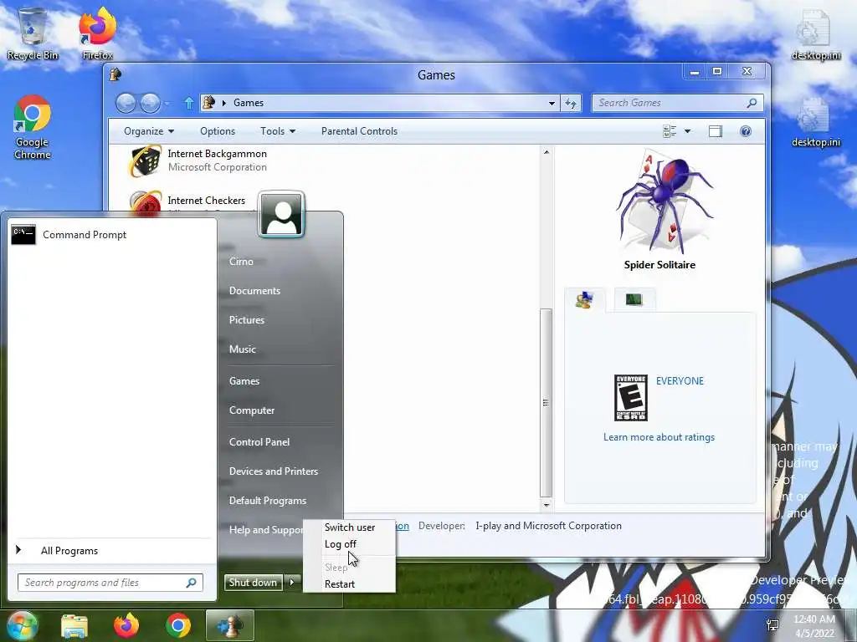Viewport: 857px width, 642px height.
Task: Click the Games Explorer taskbar button
Action: tap(230, 625)
